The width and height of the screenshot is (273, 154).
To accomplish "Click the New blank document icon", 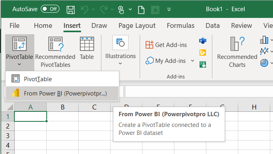I will (141, 10).
